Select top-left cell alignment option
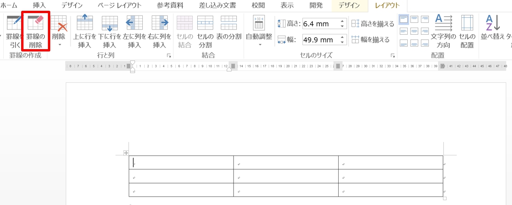This screenshot has height=205, width=512. point(403,19)
